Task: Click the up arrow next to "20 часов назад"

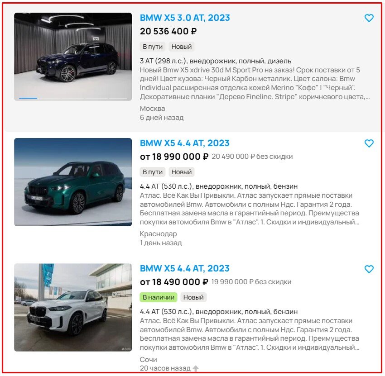Action: (196, 368)
